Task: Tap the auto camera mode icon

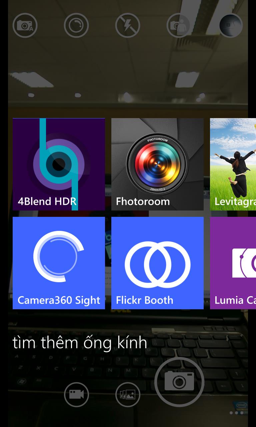Action: tap(25, 25)
